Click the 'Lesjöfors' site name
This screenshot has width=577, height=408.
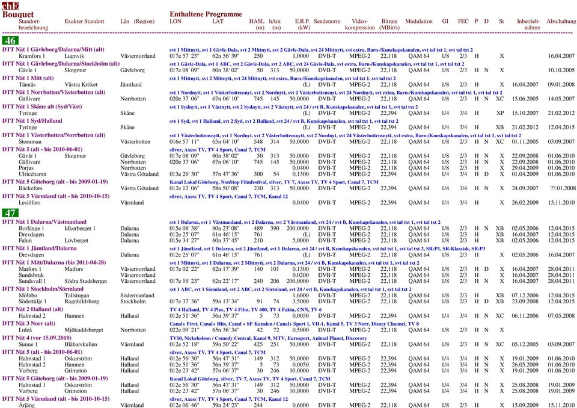tap(29, 203)
